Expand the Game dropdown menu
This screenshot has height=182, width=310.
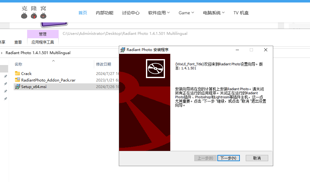pyautogui.click(x=186, y=13)
